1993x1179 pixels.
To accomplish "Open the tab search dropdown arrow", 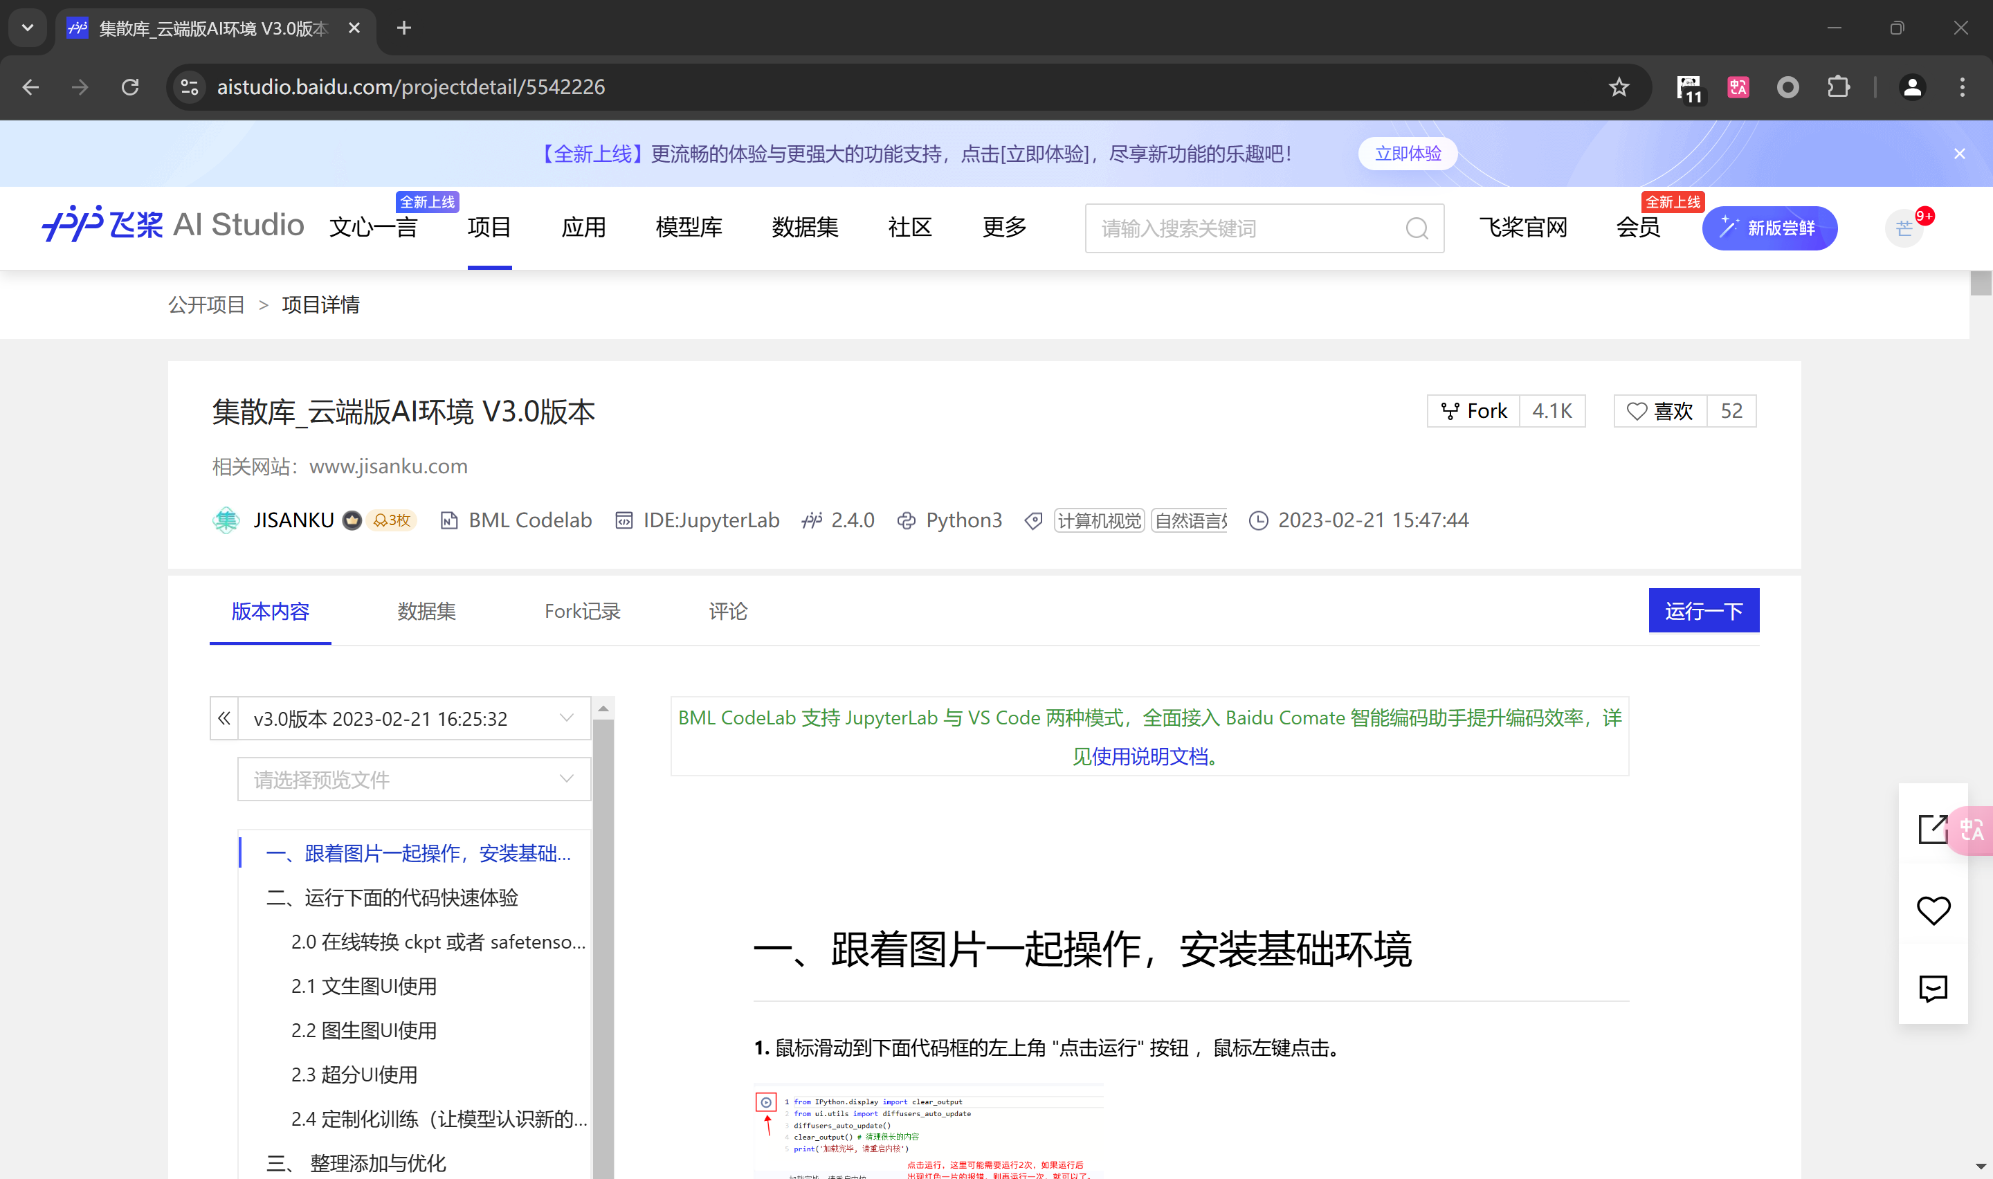I will point(28,28).
